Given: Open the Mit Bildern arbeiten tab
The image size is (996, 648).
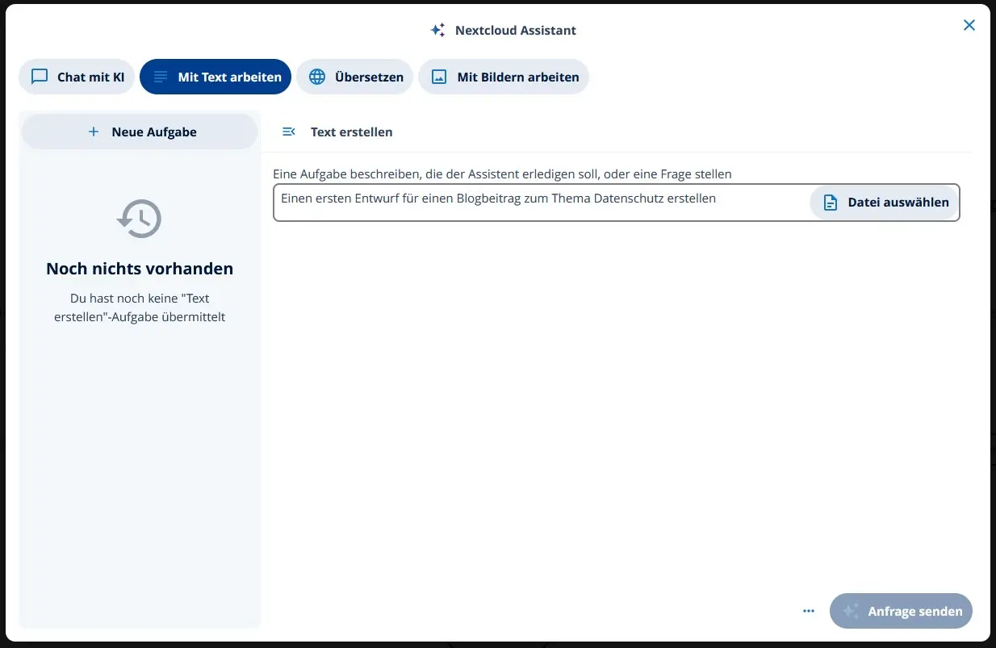Looking at the screenshot, I should [x=504, y=77].
